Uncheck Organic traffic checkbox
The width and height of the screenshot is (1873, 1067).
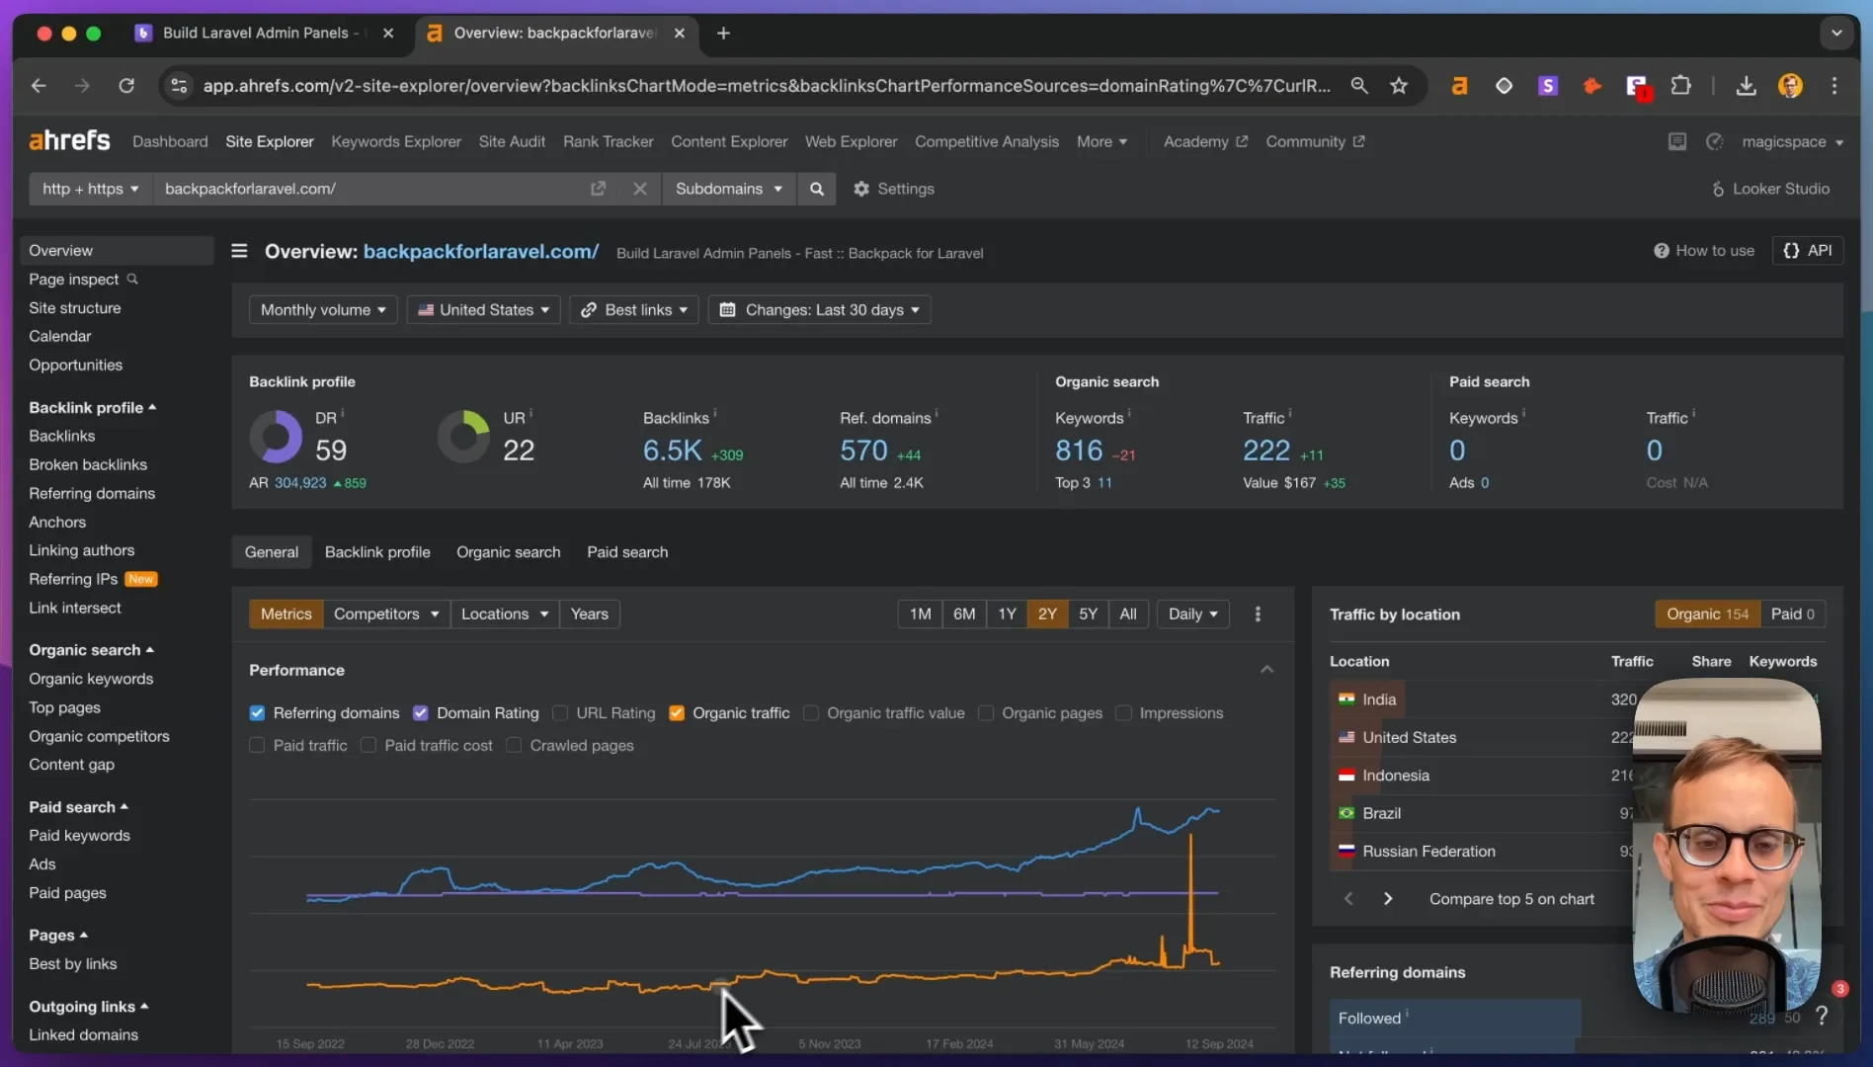click(677, 713)
